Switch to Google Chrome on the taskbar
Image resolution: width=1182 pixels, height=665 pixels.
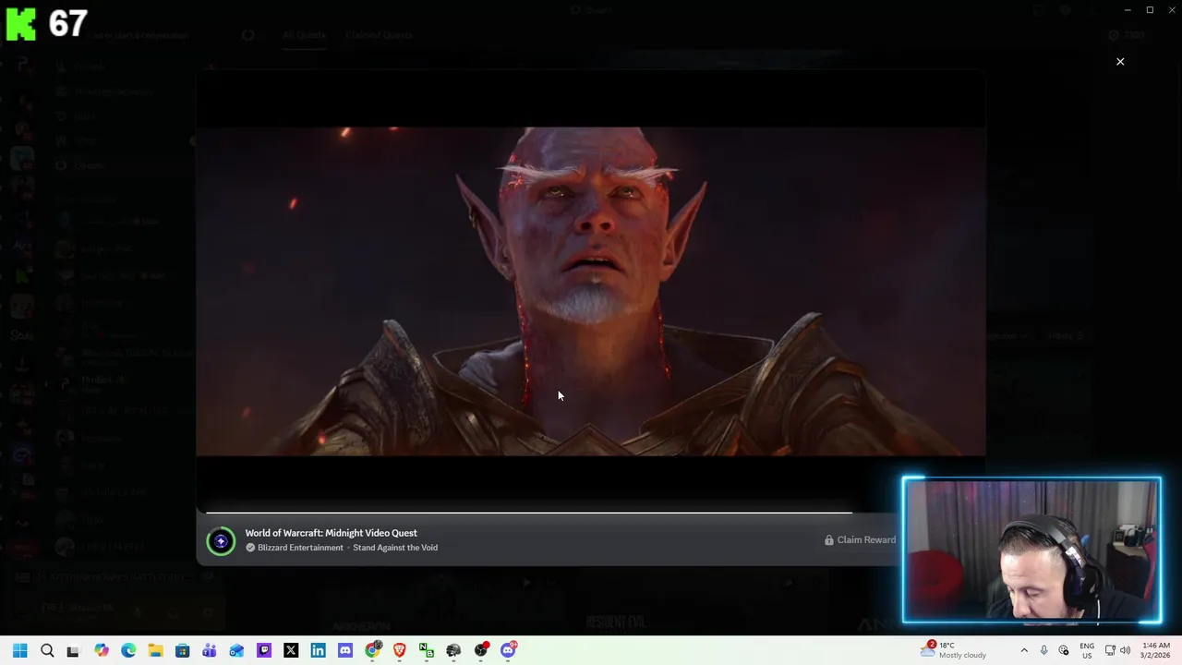(372, 650)
